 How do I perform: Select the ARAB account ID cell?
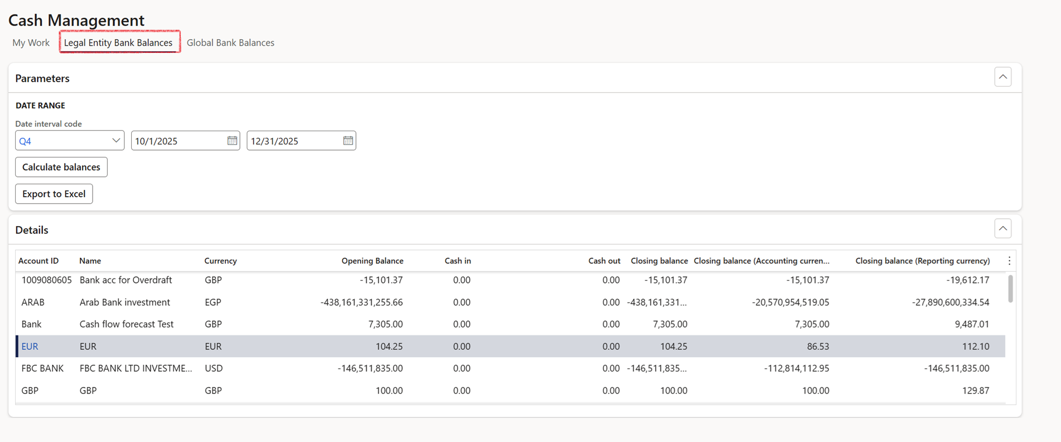[x=33, y=302]
